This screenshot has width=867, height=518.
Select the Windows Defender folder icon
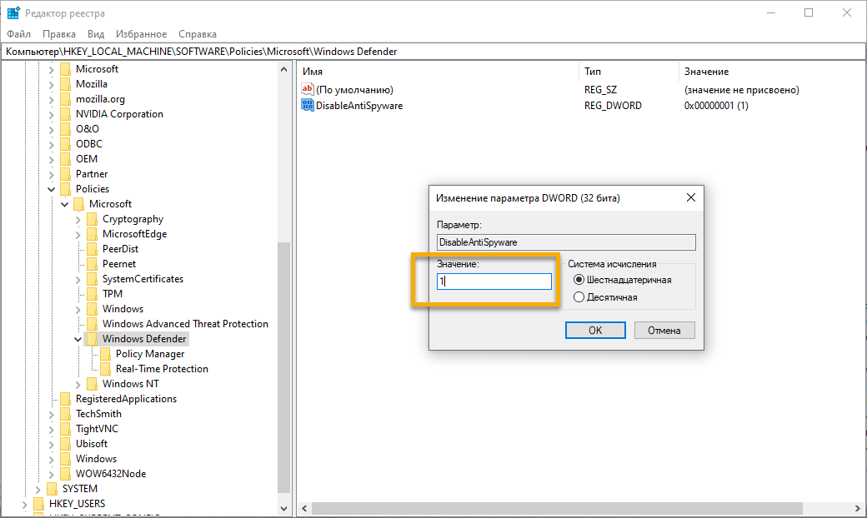(x=92, y=338)
